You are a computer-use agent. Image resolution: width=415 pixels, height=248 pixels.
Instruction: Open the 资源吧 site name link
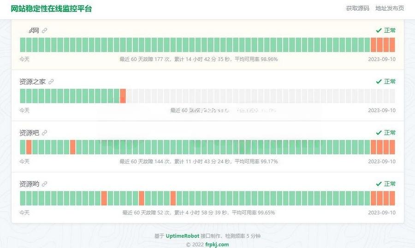click(29, 133)
